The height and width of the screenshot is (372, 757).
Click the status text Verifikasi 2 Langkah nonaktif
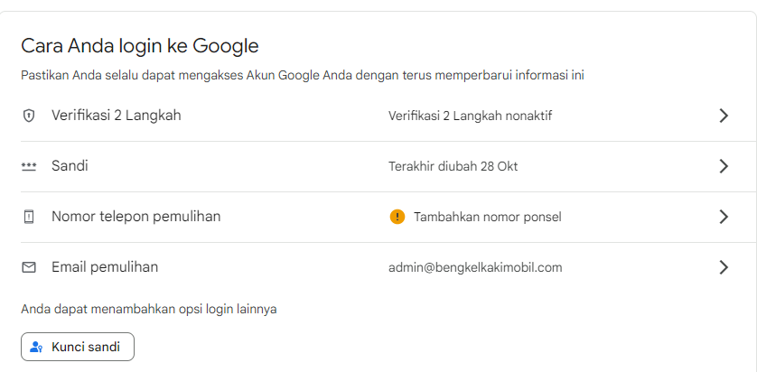(471, 116)
